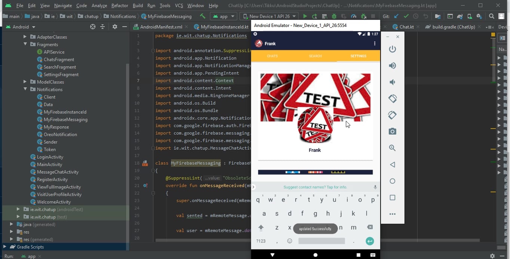This screenshot has height=259, width=510.
Task: Open the Android project view dropdown
Action: (x=21, y=27)
